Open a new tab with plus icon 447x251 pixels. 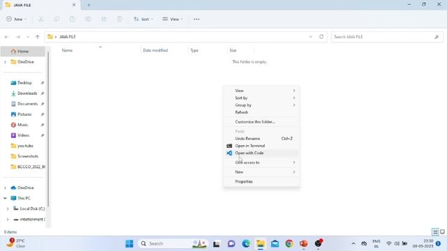tap(89, 5)
